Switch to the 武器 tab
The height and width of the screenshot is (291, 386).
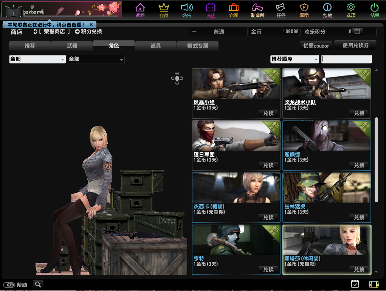[x=72, y=46]
